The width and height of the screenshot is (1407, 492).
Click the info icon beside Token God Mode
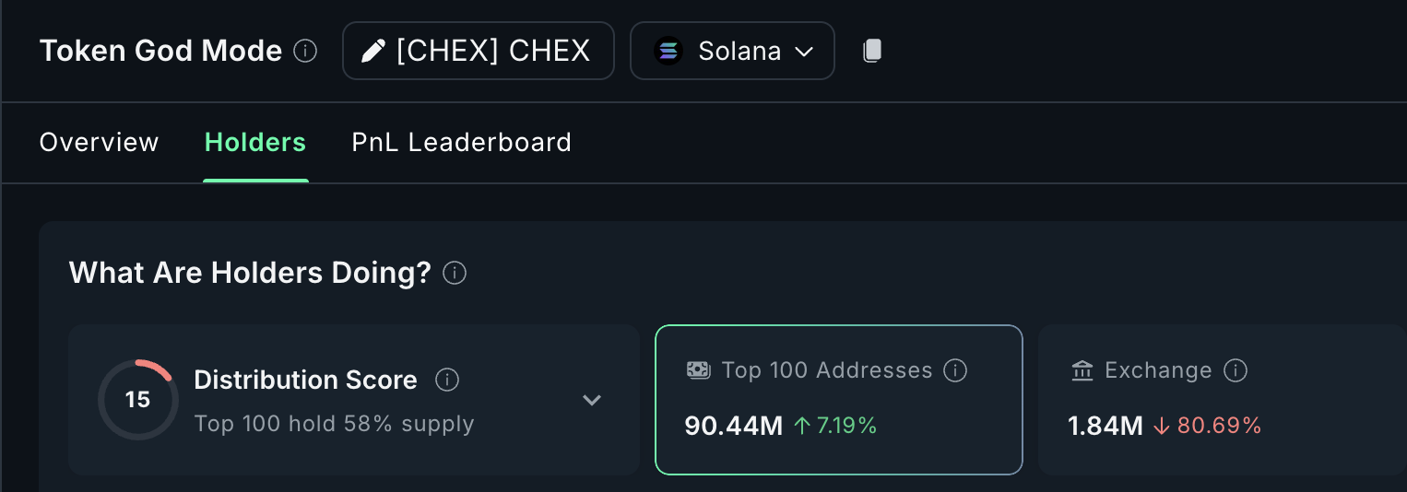coord(305,51)
